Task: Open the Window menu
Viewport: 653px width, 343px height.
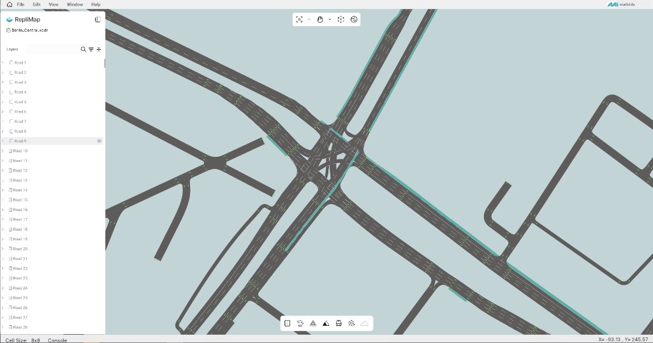Action: coord(75,4)
